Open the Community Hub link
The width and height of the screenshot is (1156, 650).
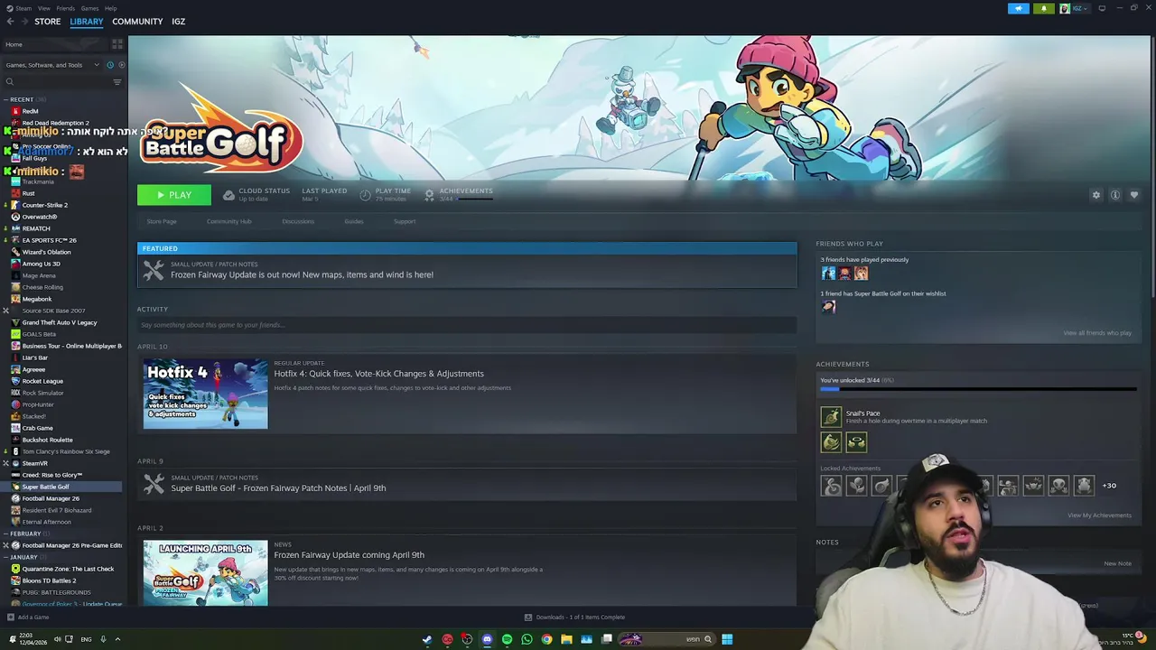228,221
